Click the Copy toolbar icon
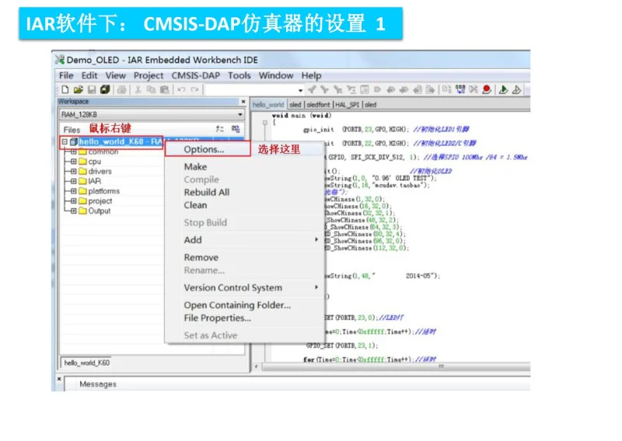Image resolution: width=622 pixels, height=441 pixels. [x=151, y=89]
